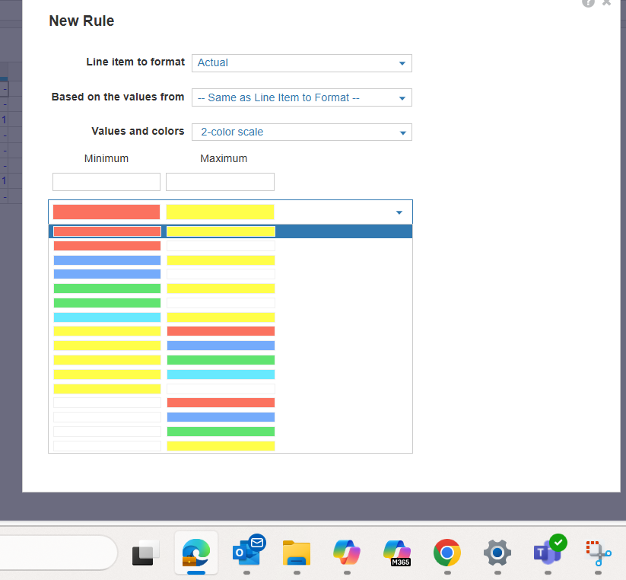This screenshot has width=626, height=580.
Task: Select the white to green color scale
Action: [230, 432]
